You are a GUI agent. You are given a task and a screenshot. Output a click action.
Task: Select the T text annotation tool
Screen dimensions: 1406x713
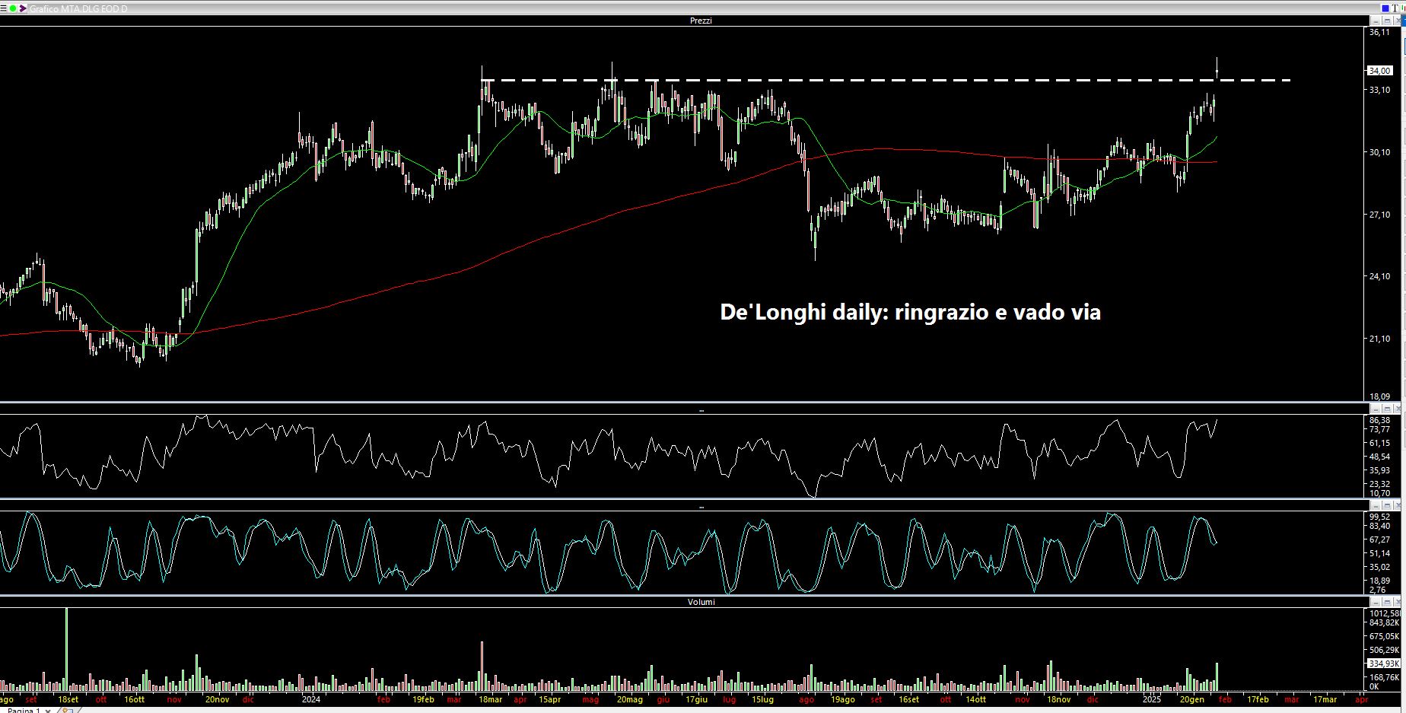pyautogui.click(x=1395, y=8)
